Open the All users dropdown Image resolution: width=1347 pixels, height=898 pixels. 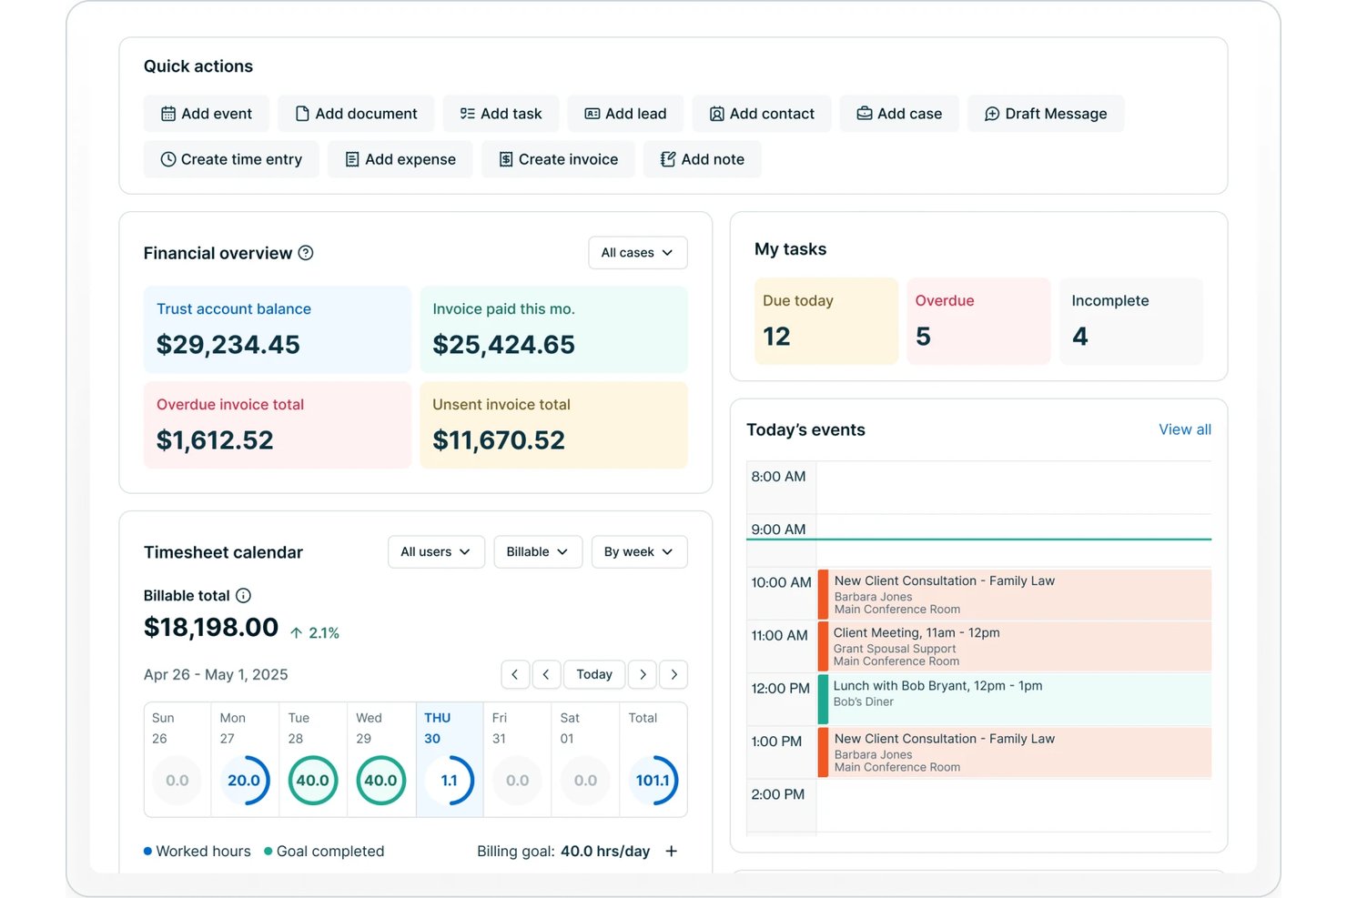pyautogui.click(x=436, y=551)
